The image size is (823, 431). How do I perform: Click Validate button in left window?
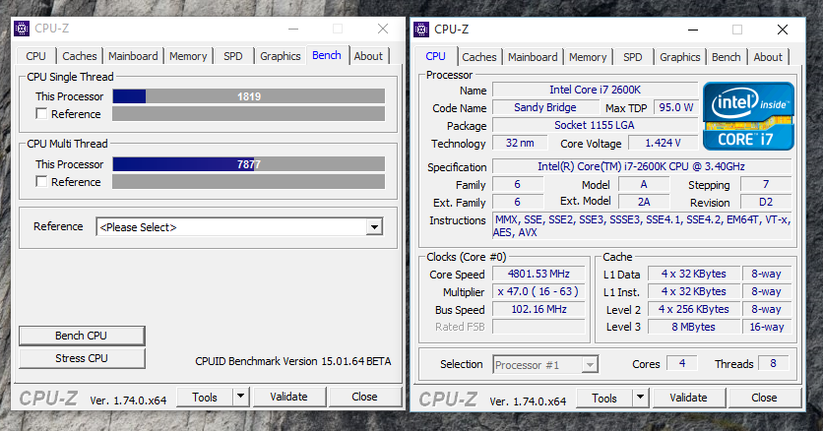click(x=288, y=397)
